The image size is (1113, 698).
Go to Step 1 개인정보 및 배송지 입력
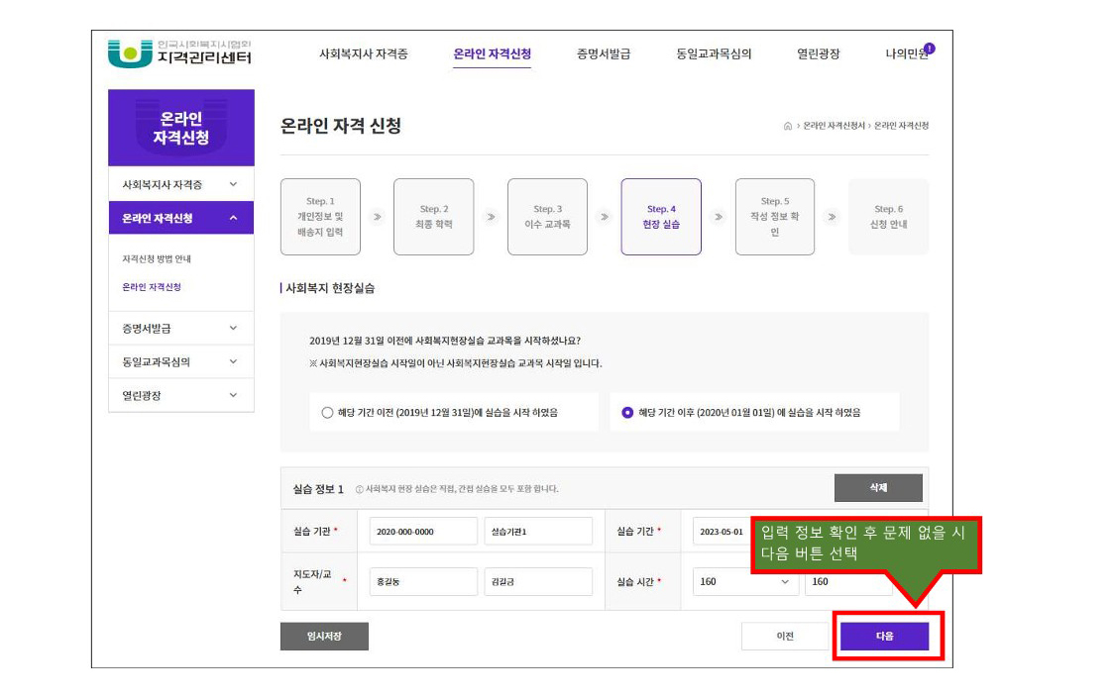pos(320,217)
